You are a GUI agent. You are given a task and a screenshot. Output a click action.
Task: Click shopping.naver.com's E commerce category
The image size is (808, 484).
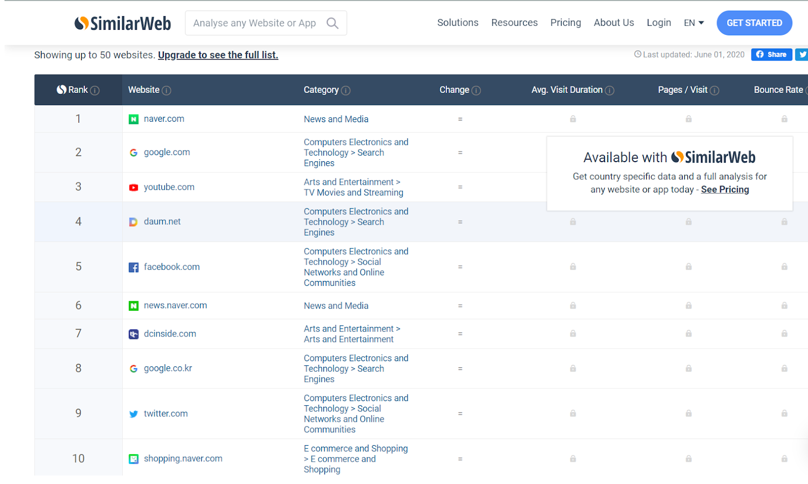click(356, 459)
